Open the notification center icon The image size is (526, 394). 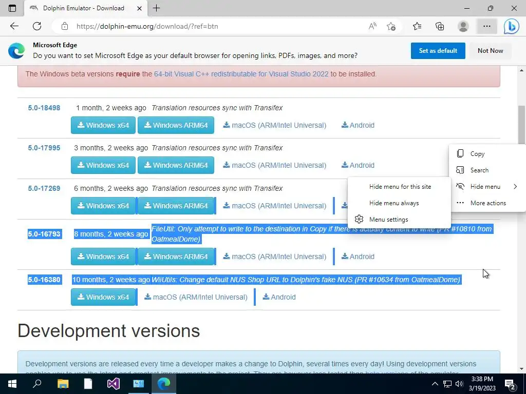coord(510,384)
